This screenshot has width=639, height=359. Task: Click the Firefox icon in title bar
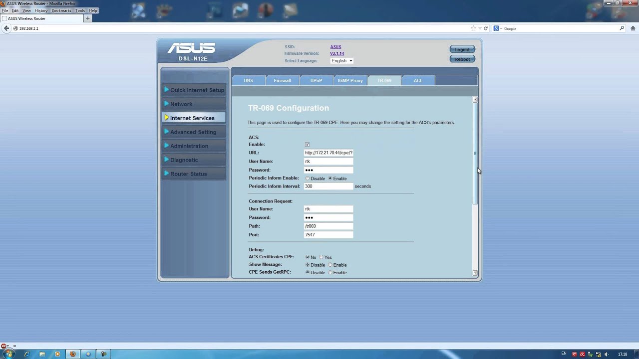[x=3, y=3]
